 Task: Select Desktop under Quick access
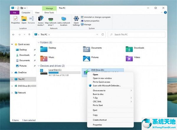tap(23, 50)
